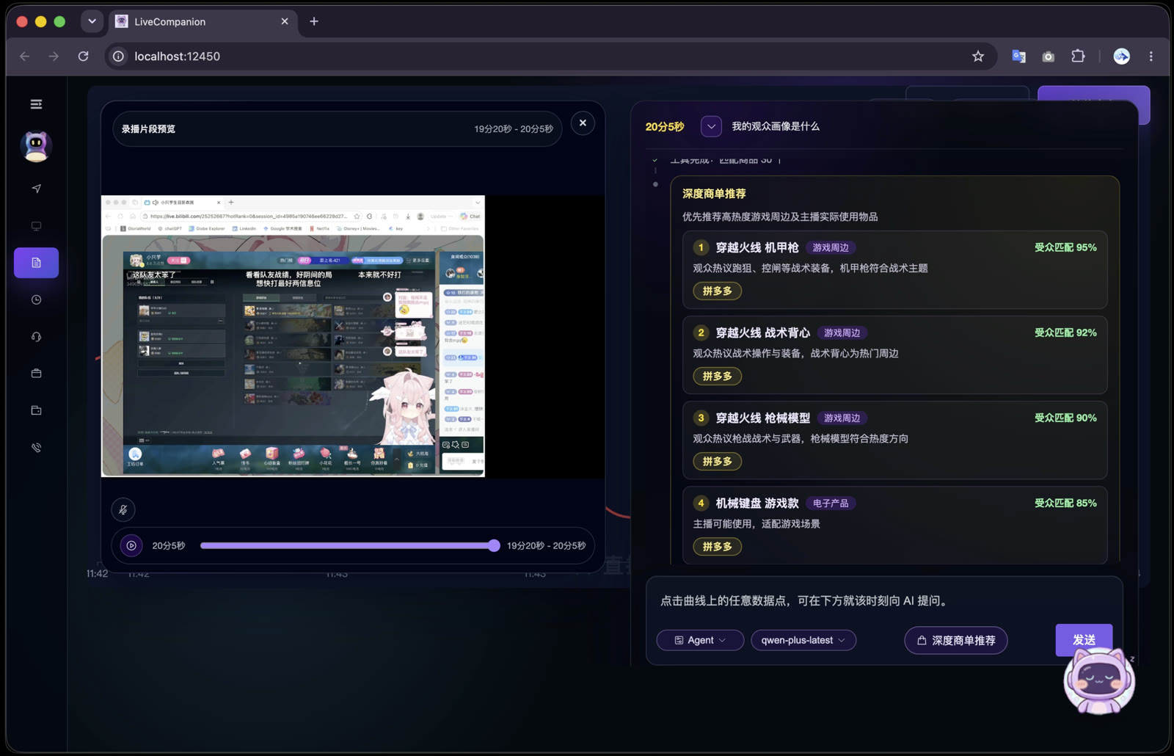Click the 拼多多 tag under 穿越火线 战术背心
The width and height of the screenshot is (1174, 756).
[717, 376]
